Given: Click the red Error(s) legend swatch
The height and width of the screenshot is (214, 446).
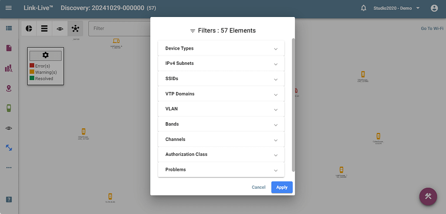Looking at the screenshot, I should click(x=32, y=66).
